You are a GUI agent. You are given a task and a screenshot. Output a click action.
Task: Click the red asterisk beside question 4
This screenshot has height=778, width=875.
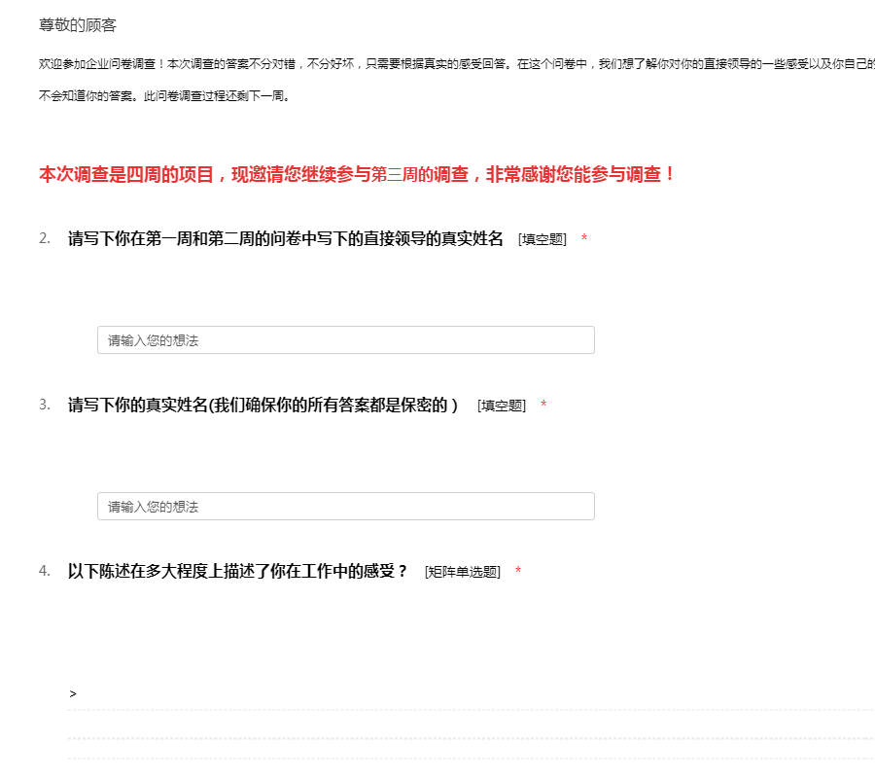pyautogui.click(x=518, y=572)
